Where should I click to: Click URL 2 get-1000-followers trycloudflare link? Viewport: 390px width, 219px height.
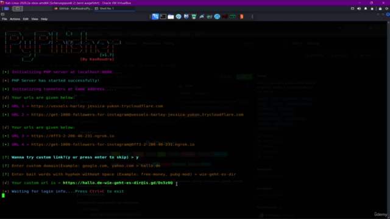click(137, 115)
